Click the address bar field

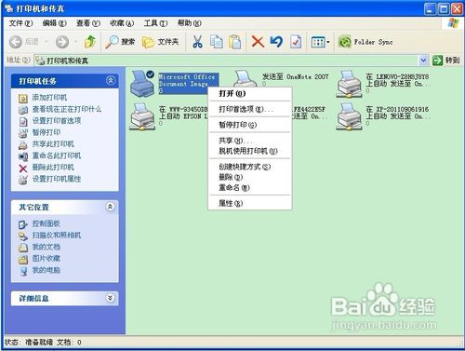(x=227, y=61)
